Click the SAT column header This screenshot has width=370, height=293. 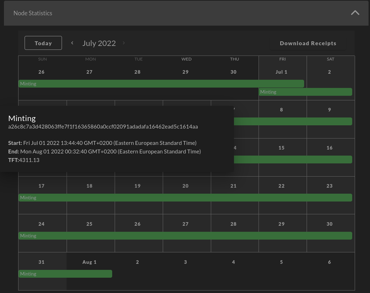pos(330,59)
